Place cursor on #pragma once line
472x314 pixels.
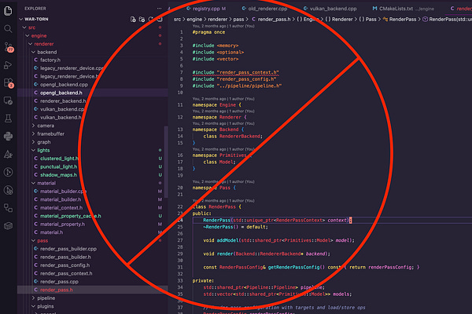pos(208,32)
